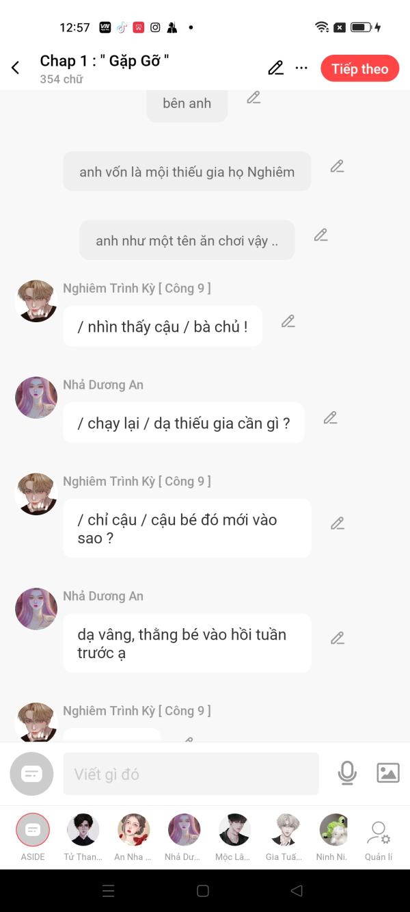Edit the chapter title with pencil icon

(x=275, y=68)
